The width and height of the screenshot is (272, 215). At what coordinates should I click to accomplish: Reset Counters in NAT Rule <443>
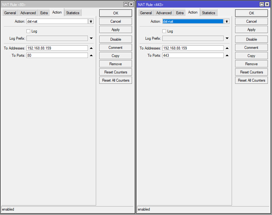(x=252, y=72)
